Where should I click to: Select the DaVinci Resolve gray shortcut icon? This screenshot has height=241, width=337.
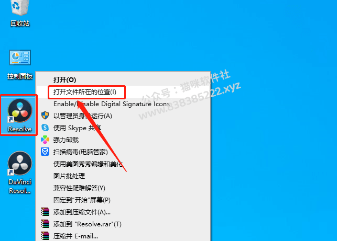tap(20, 173)
